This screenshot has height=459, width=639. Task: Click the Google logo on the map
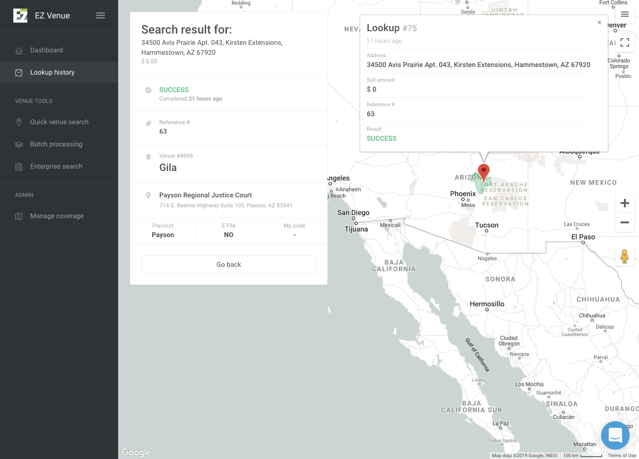[x=136, y=452]
